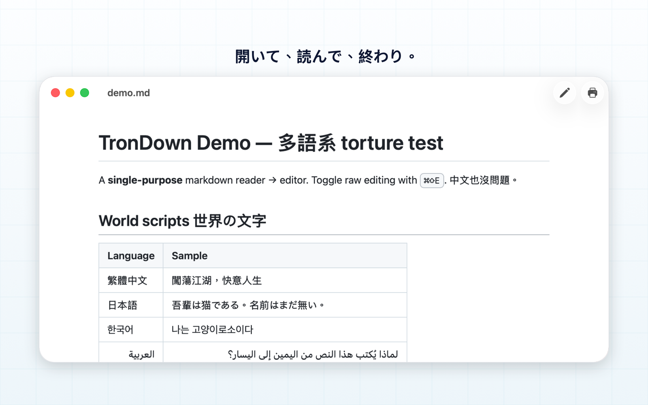Click the World scripts section heading
Viewport: 648px width, 405px height.
click(182, 221)
